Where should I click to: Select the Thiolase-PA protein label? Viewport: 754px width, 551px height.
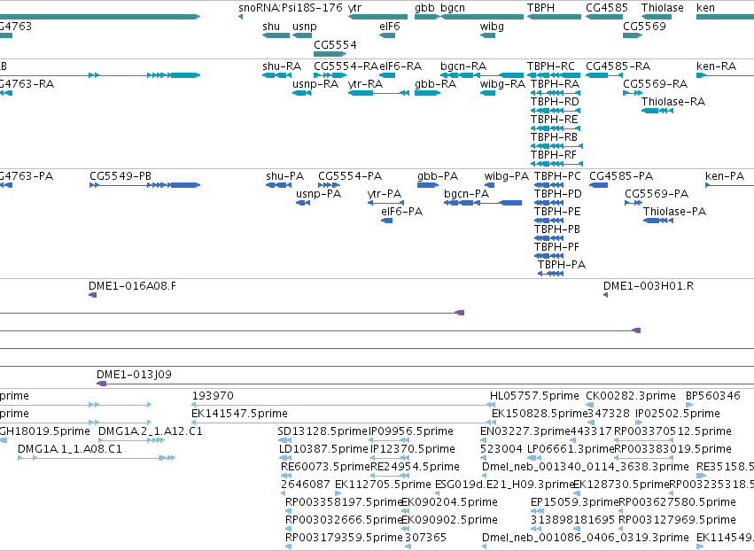pyautogui.click(x=674, y=212)
